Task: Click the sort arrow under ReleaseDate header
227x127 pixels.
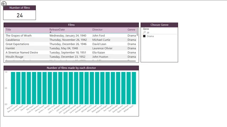Action: [50, 32]
